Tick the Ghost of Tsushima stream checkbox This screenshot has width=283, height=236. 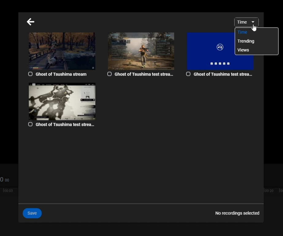[x=30, y=74]
